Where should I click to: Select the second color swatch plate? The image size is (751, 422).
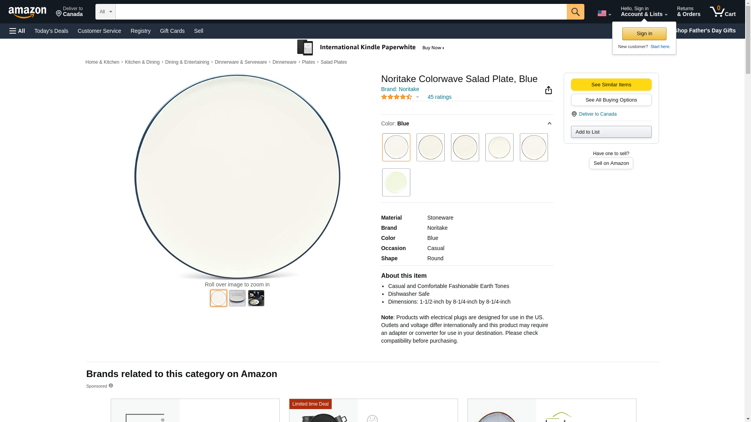(x=430, y=147)
